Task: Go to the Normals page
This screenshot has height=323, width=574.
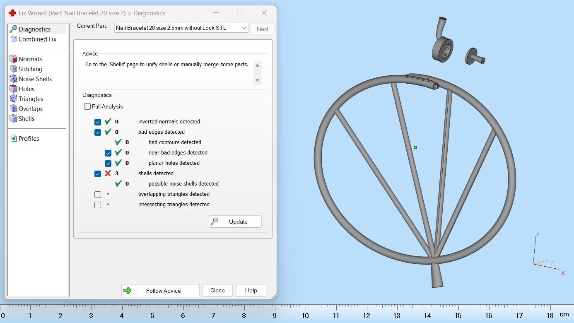Action: pyautogui.click(x=30, y=59)
